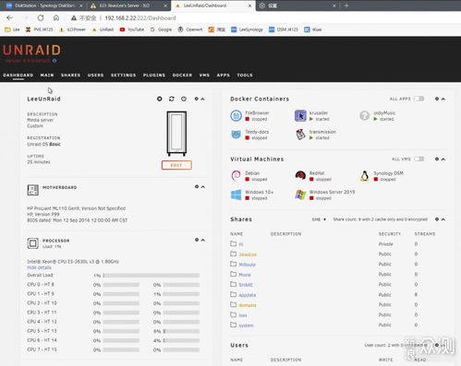Open the Windows 10 VM icon
The height and width of the screenshot is (366, 461).
(x=237, y=195)
